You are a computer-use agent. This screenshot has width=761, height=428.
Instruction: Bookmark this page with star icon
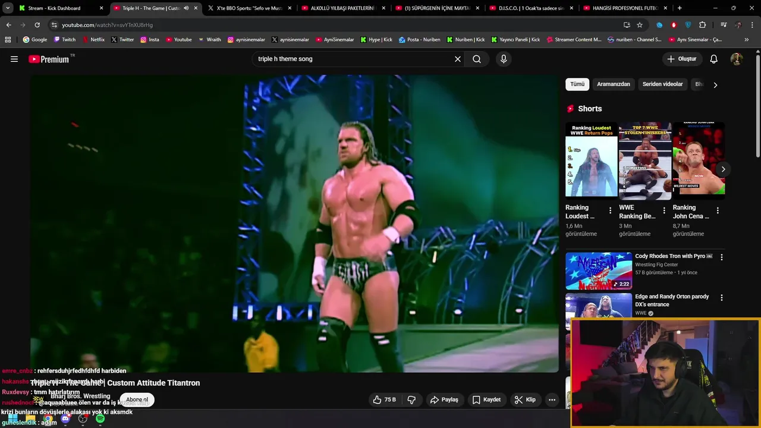pos(640,25)
